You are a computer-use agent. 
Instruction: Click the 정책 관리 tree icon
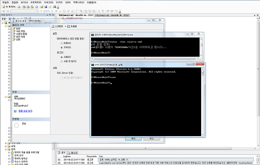(12, 156)
